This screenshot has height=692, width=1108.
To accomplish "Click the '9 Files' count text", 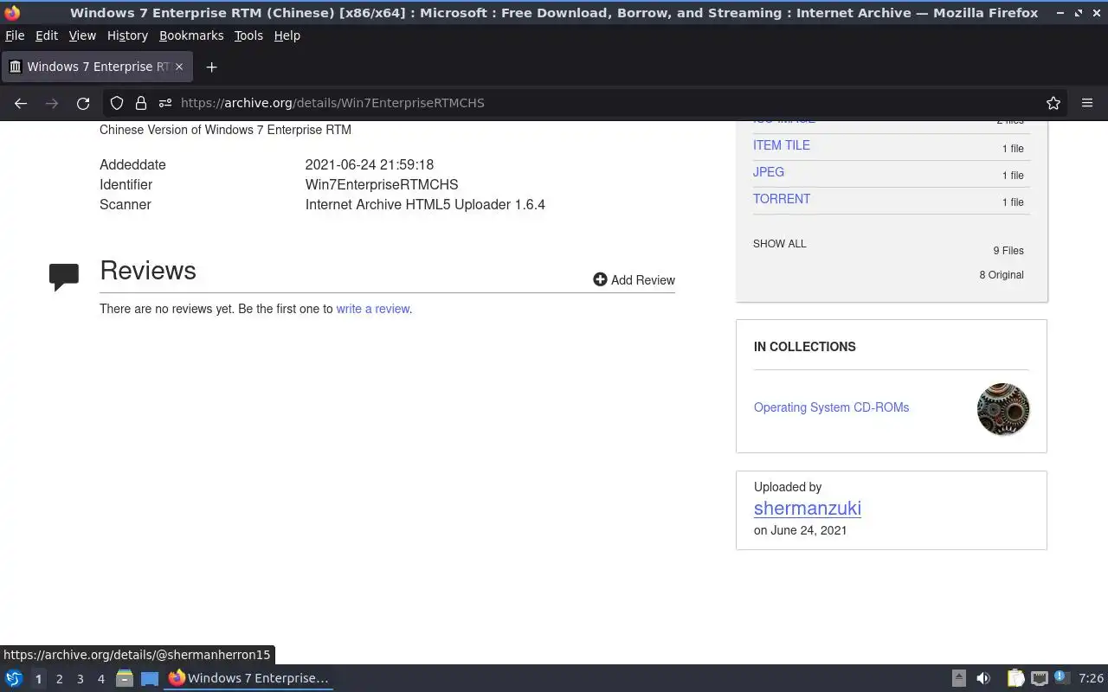I will 1008,251.
